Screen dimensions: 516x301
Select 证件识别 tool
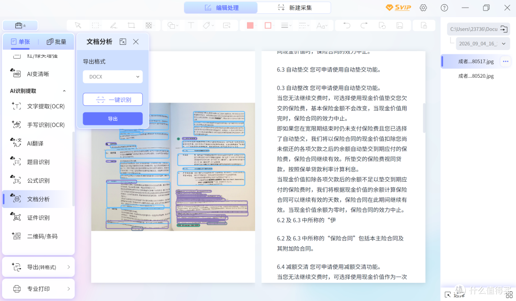click(x=38, y=218)
